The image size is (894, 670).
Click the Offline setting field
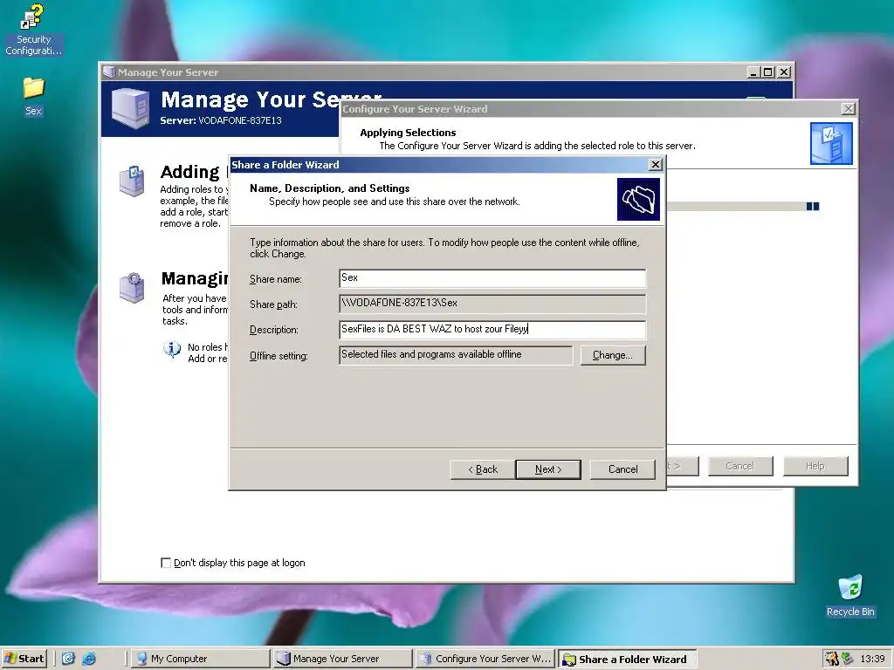pos(456,355)
